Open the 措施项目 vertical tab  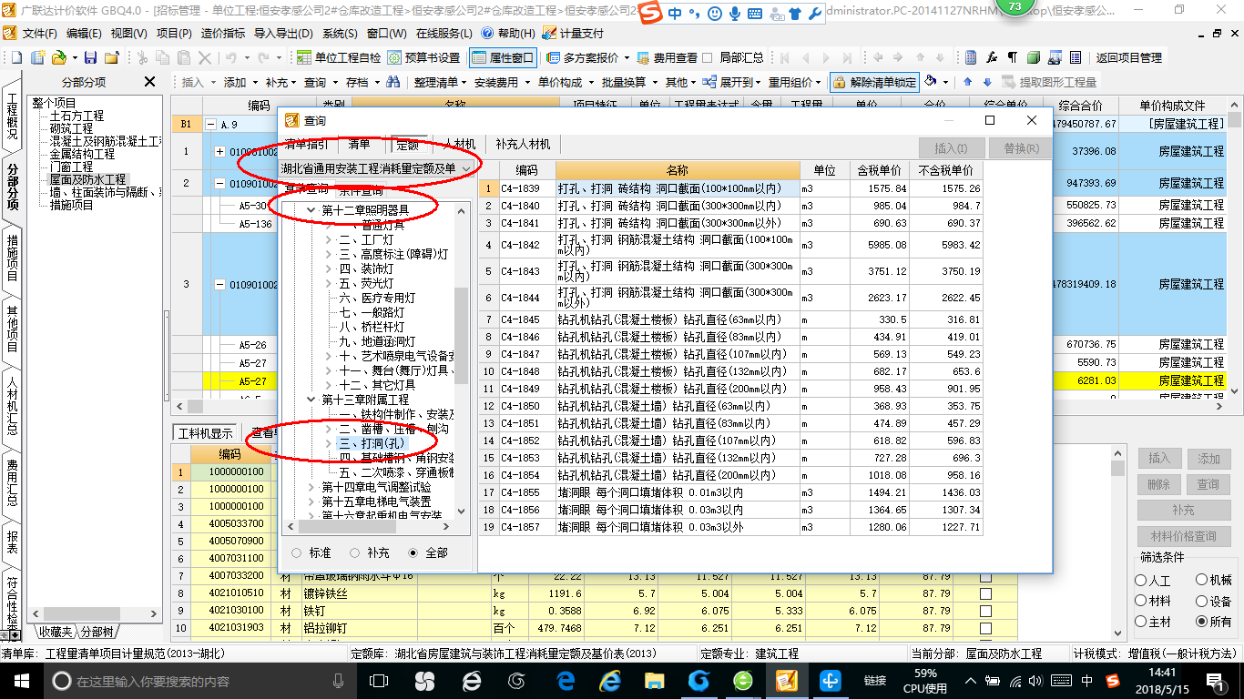point(12,258)
